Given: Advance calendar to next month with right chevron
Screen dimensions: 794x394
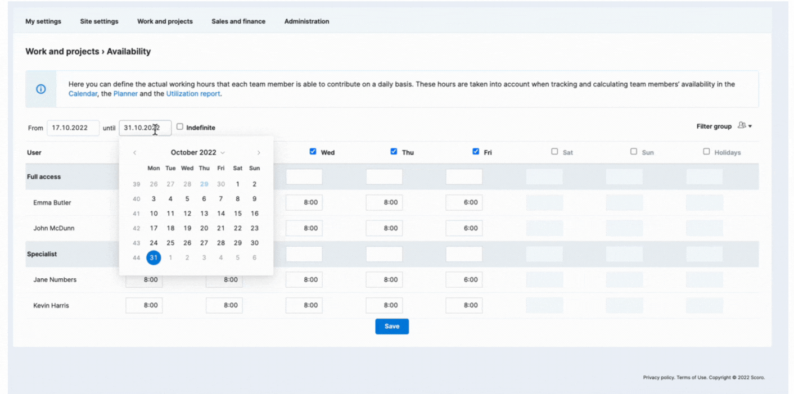Looking at the screenshot, I should tap(259, 152).
